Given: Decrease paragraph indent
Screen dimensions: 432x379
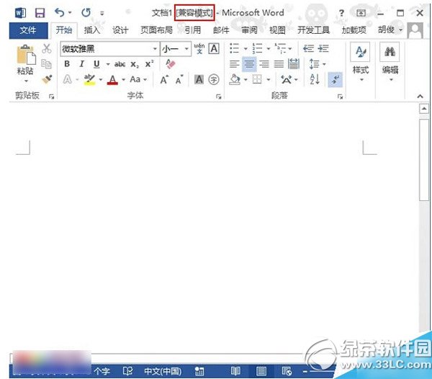Looking at the screenshot, I should pyautogui.click(x=309, y=48).
